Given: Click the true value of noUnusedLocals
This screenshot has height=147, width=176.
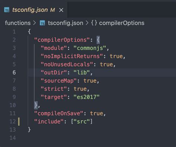Looking at the screenshot, I should pyautogui.click(x=107, y=64).
